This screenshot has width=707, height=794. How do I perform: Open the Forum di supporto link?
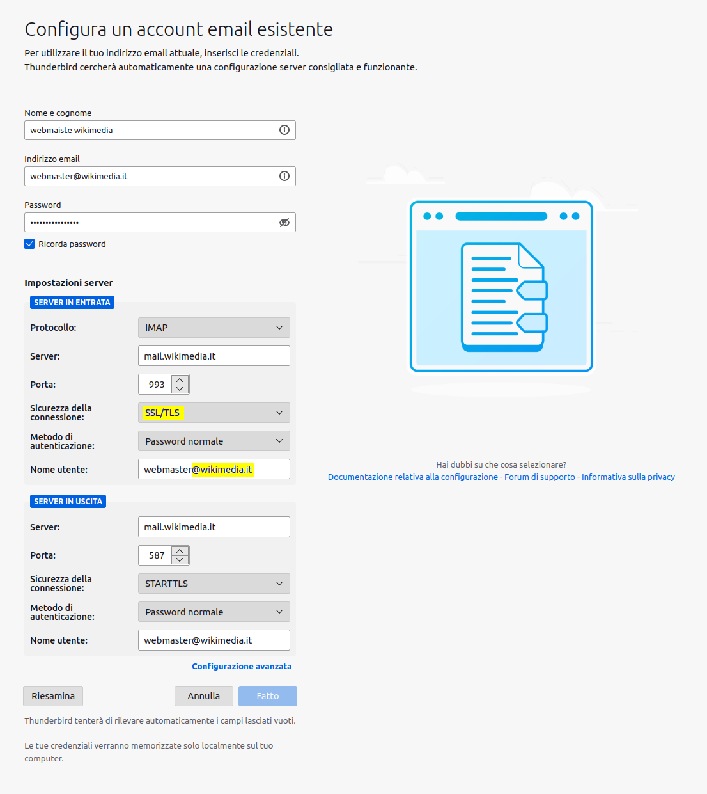point(540,477)
